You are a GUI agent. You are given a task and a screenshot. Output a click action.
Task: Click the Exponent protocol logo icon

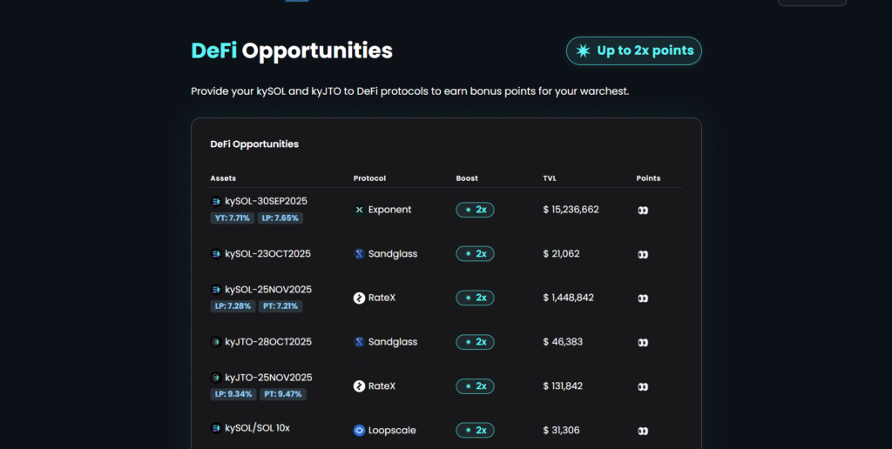pyautogui.click(x=359, y=210)
